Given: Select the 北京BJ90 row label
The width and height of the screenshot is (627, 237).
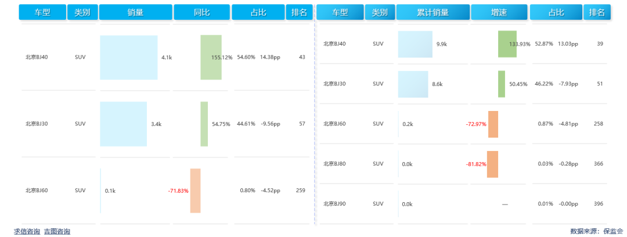Looking at the screenshot, I should (334, 204).
